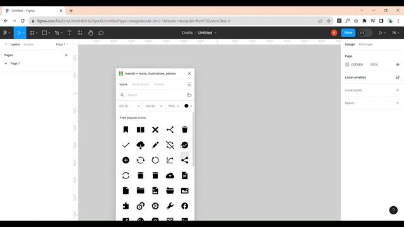
Task: Open present options dropdown arrow
Action: coord(384,33)
